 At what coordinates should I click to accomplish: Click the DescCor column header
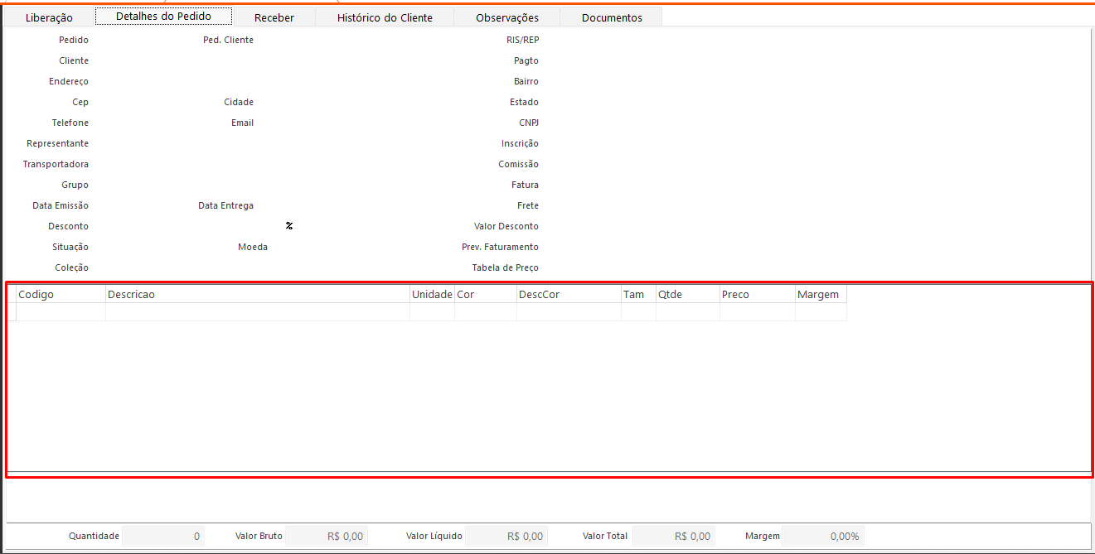click(568, 294)
